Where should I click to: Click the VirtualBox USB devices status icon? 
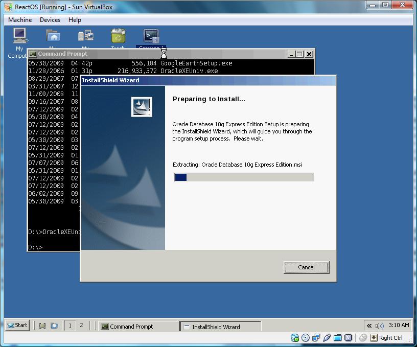[x=327, y=337]
